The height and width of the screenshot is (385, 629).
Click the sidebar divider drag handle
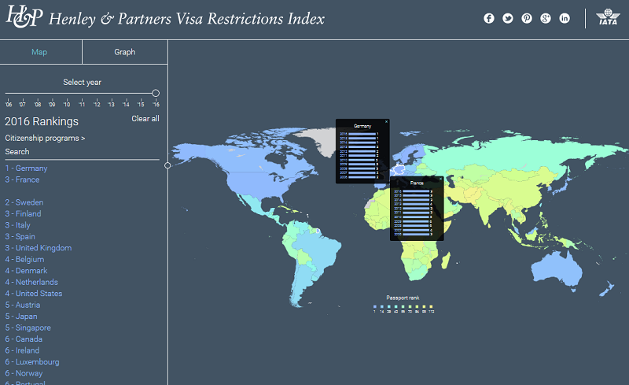coord(167,165)
